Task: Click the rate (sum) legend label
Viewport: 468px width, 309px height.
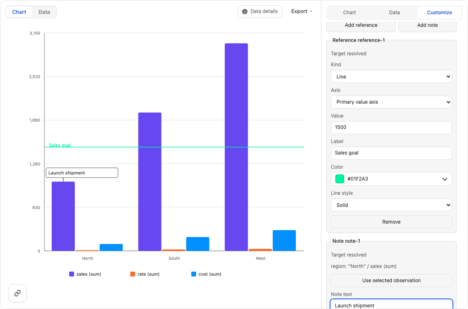Action: [x=149, y=274]
